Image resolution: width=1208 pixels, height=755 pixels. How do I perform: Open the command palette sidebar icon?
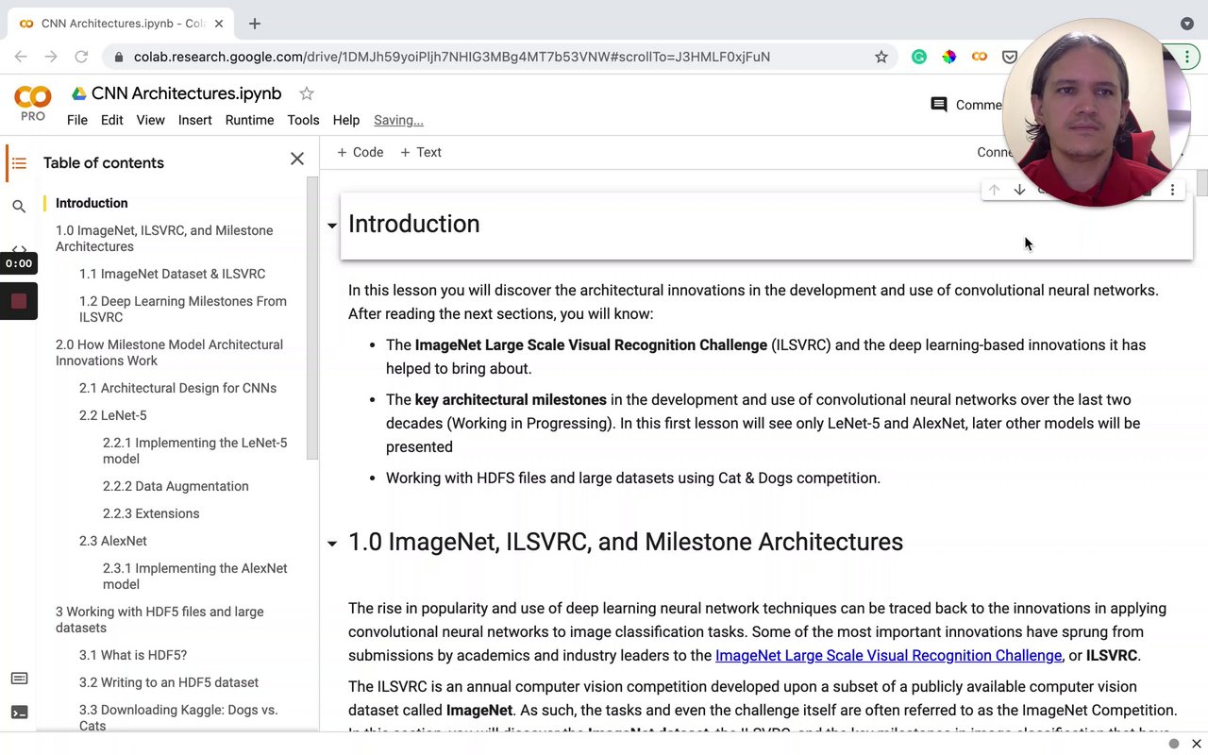tap(19, 679)
